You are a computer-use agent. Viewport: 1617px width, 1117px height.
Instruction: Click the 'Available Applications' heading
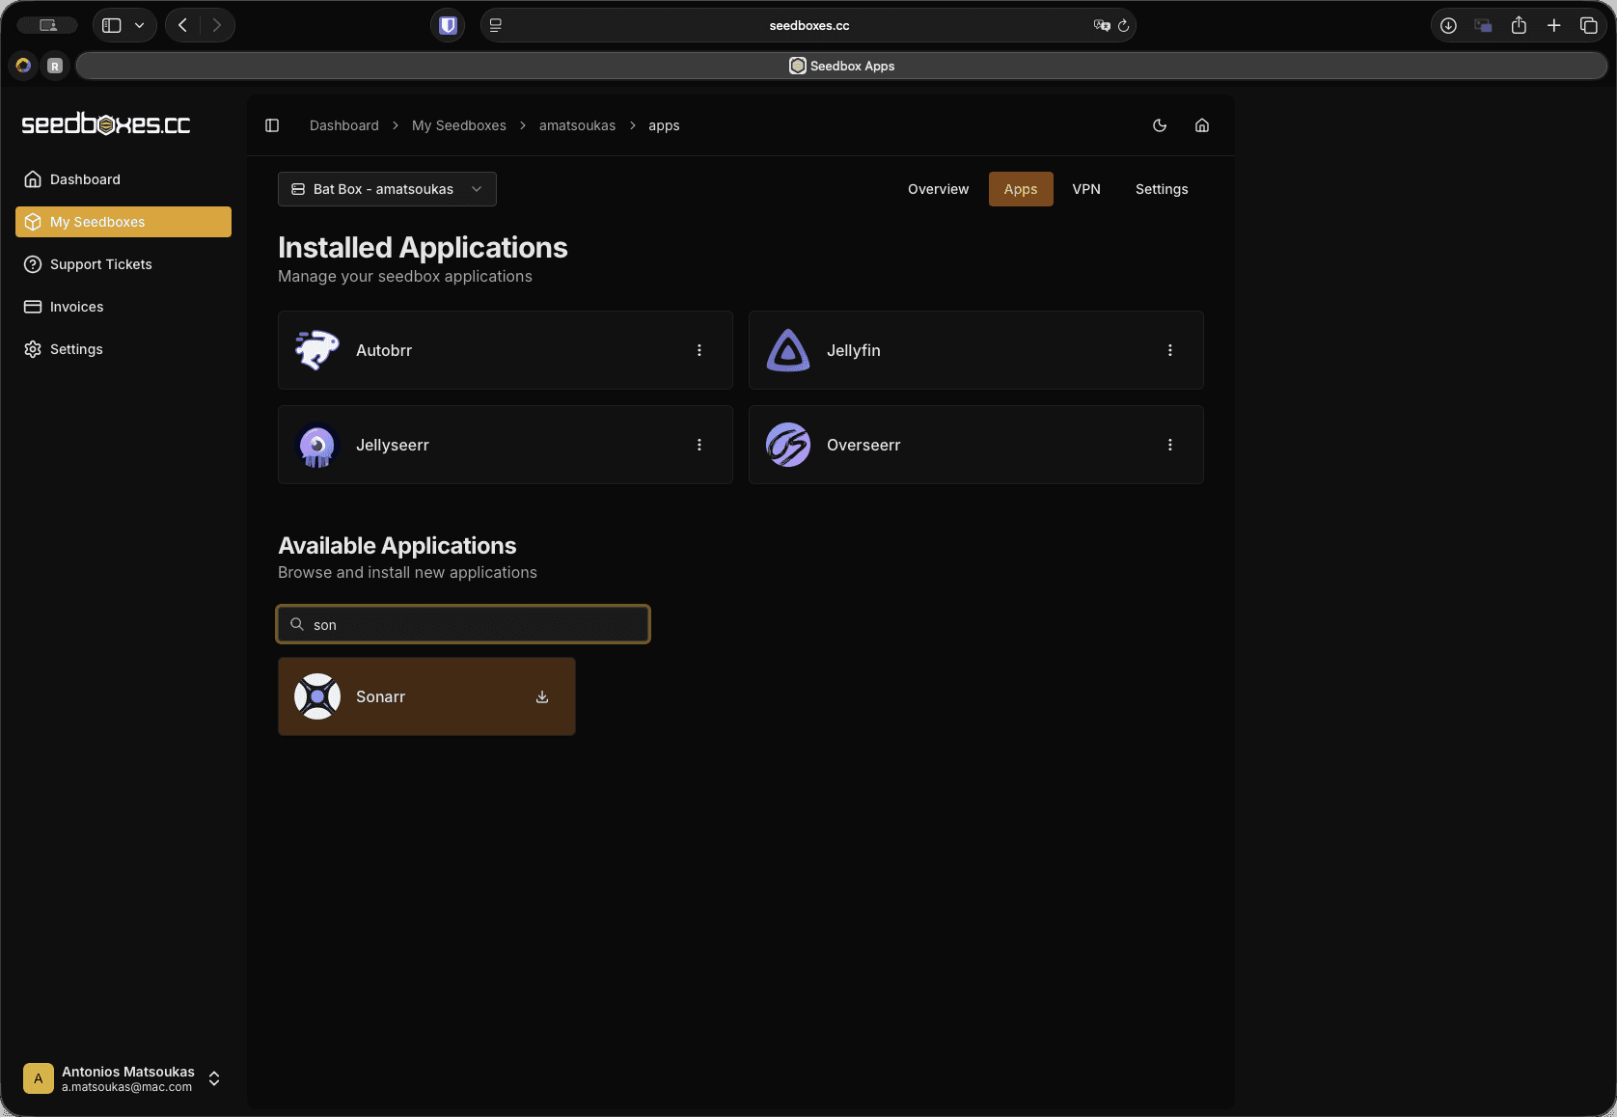[x=397, y=546]
